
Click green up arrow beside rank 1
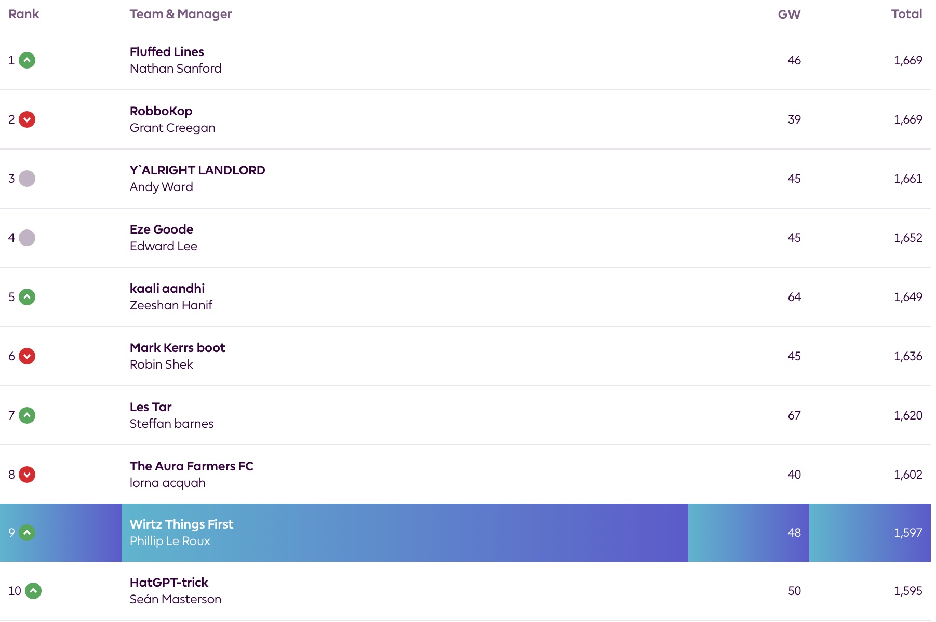click(x=27, y=60)
